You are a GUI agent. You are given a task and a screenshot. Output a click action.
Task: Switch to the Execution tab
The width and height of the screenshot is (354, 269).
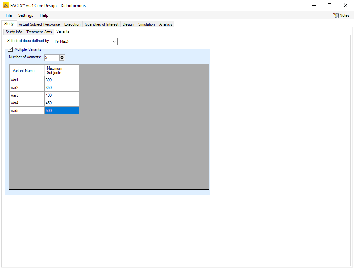tap(72, 24)
